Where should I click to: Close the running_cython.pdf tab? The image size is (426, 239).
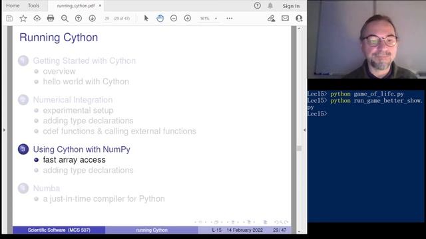(100, 5)
